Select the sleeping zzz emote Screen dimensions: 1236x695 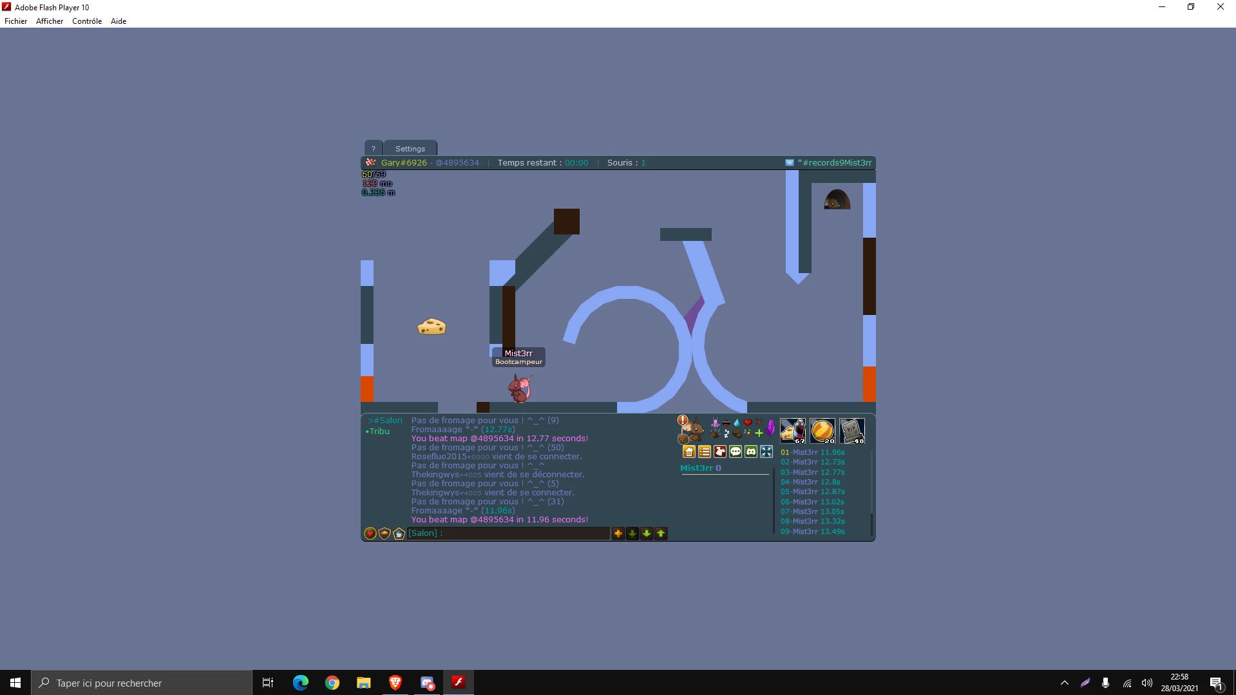tap(726, 433)
